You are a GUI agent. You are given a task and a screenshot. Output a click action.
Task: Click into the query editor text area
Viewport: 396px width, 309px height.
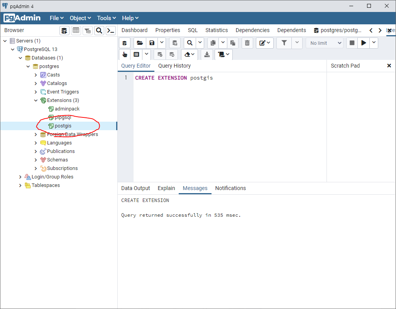(230, 127)
